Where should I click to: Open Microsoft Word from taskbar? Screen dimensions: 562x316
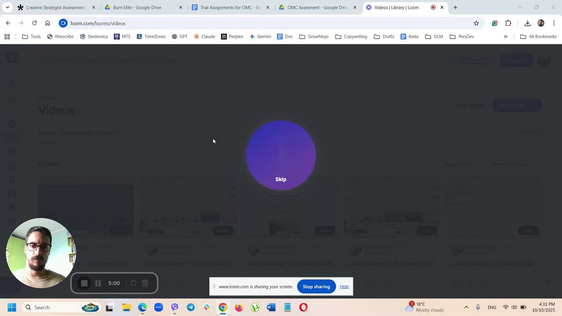pos(271,307)
